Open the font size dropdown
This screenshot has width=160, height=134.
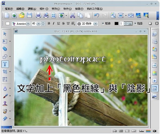pos(38,24)
